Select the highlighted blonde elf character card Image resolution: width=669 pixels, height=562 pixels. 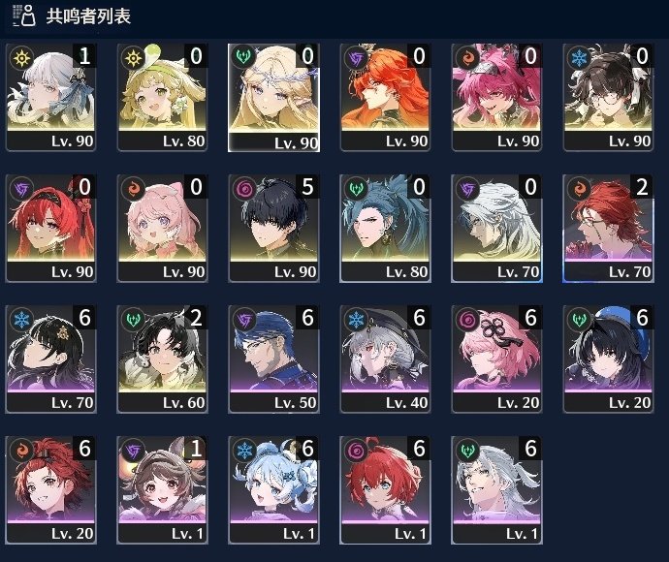[x=273, y=97]
